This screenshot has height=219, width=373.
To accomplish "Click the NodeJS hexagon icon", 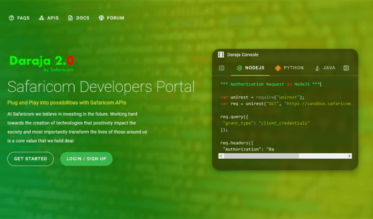I will tap(239, 68).
